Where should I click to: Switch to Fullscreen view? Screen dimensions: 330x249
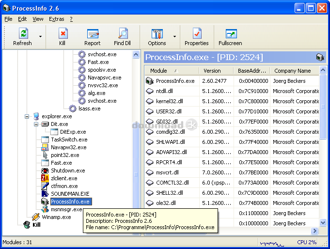point(231,34)
